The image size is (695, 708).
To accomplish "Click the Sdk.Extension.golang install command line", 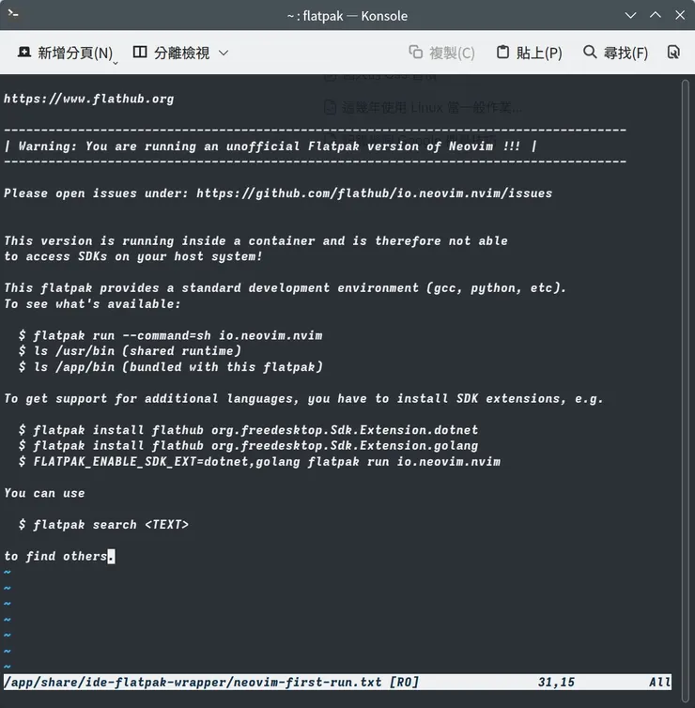I will pyautogui.click(x=248, y=446).
